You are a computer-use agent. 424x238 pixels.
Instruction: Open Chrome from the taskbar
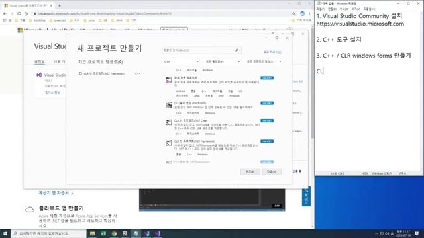(114, 233)
